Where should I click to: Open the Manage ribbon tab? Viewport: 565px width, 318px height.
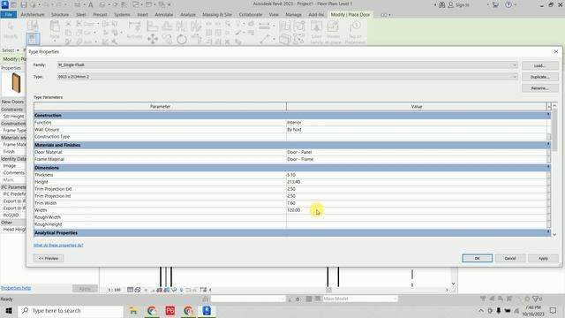pos(293,15)
